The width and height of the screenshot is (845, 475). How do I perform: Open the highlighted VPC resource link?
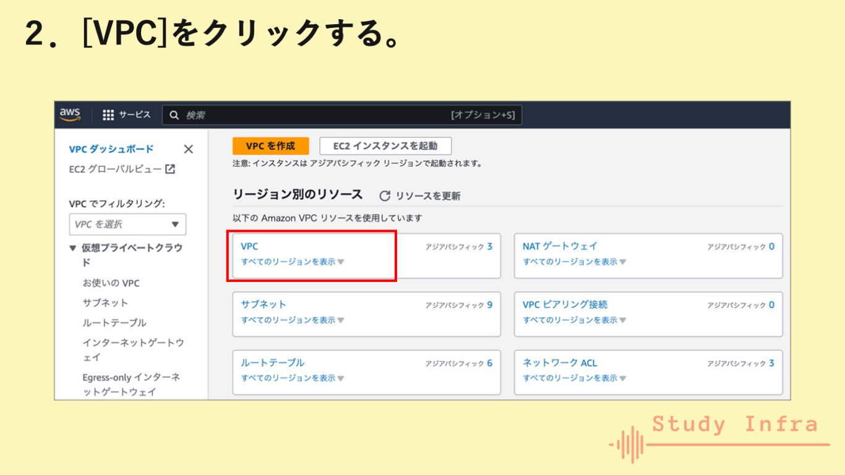tap(249, 246)
